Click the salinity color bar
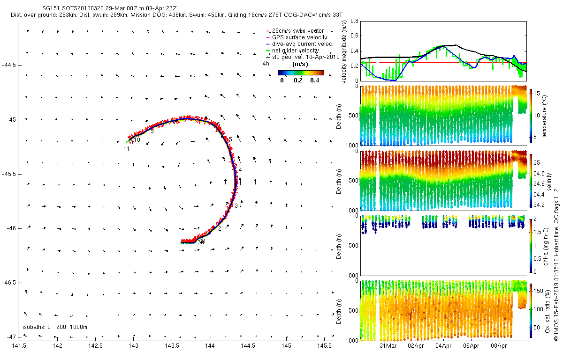 (x=531, y=181)
